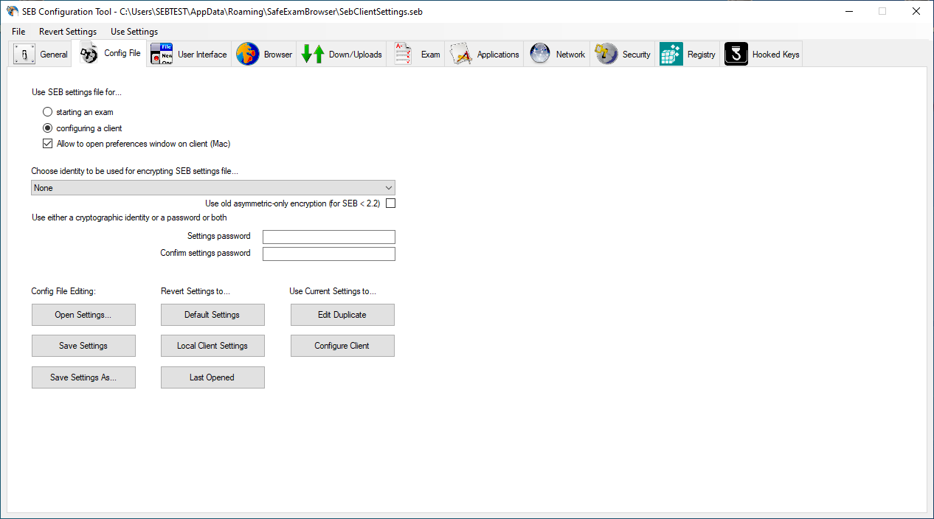Toggle 'Allow to open preferences window on client'
The image size is (934, 519).
tap(48, 144)
